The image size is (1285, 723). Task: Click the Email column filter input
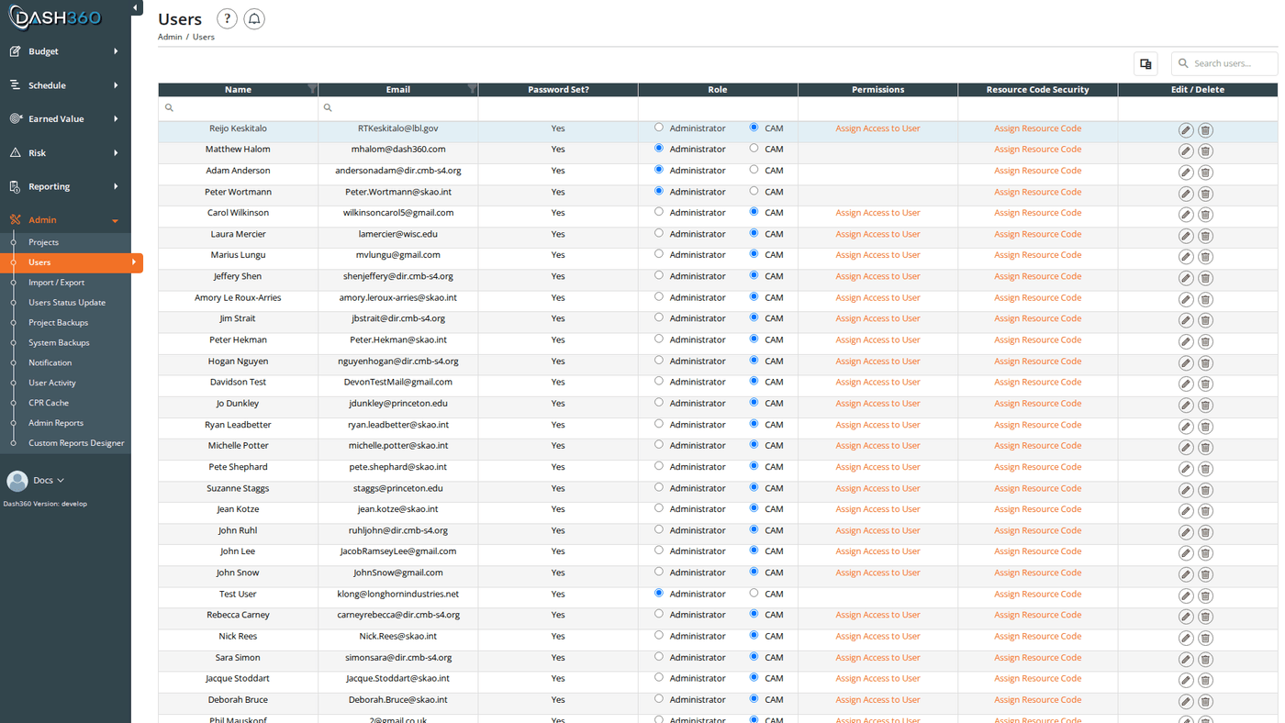[397, 108]
